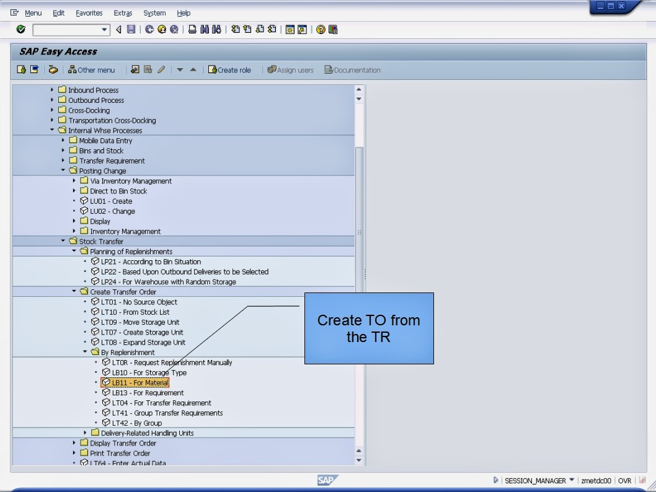Click the Documentation button
This screenshot has height=492, width=656.
coord(353,70)
